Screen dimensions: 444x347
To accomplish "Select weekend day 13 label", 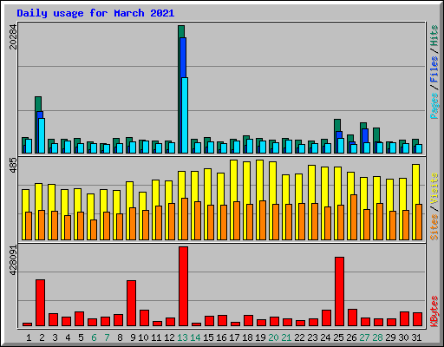I will pyautogui.click(x=182, y=337).
